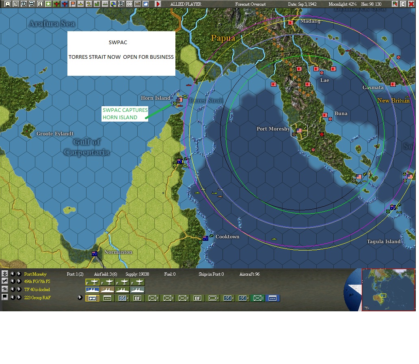Cycle to next air unit after 49th FG/7th FS
Screen dimensions: 419x364
point(19,281)
